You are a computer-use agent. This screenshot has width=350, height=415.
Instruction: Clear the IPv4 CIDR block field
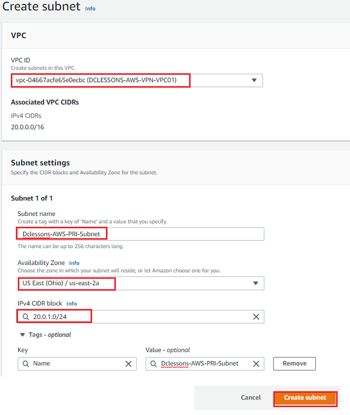coord(256,317)
